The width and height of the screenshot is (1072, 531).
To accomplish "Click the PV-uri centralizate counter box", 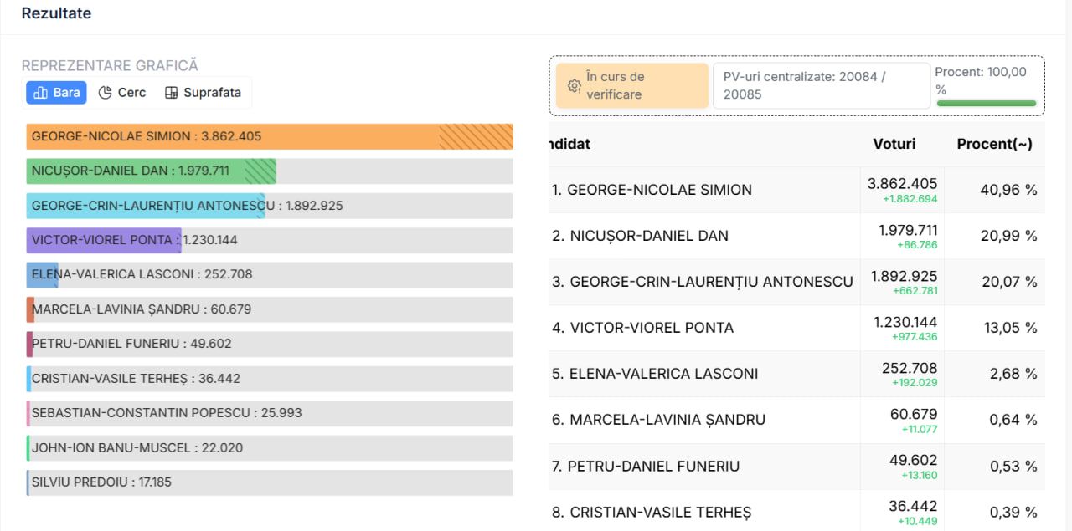I will click(x=821, y=85).
